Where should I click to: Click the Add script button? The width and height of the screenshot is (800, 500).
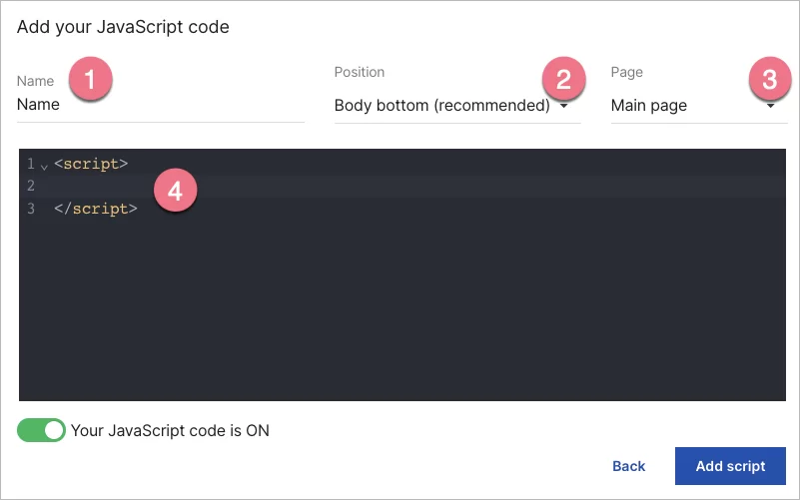pyautogui.click(x=730, y=466)
